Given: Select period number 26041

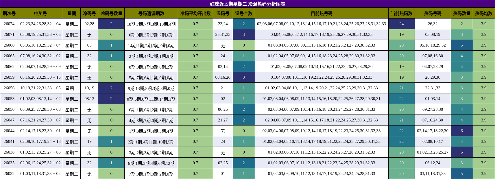Looking at the screenshot, I should 9,141.
